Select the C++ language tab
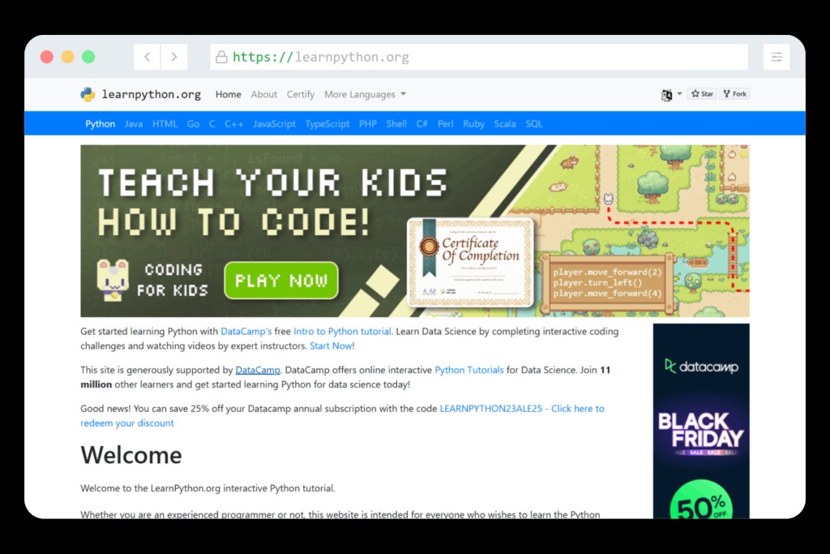 coord(233,124)
